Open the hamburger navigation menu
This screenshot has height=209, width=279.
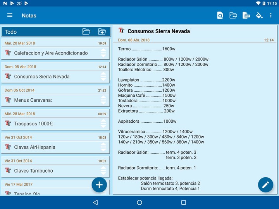pyautogui.click(x=10, y=15)
